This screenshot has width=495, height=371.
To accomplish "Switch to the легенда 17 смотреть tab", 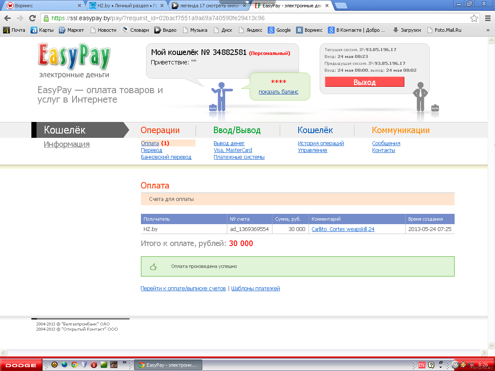I will pyautogui.click(x=209, y=5).
